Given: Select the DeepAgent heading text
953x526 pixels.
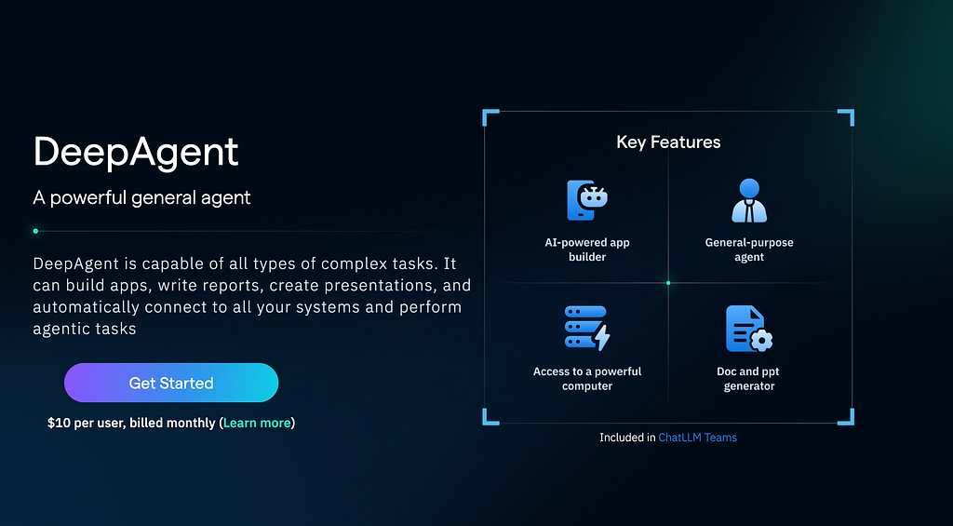Looking at the screenshot, I should click(136, 152).
